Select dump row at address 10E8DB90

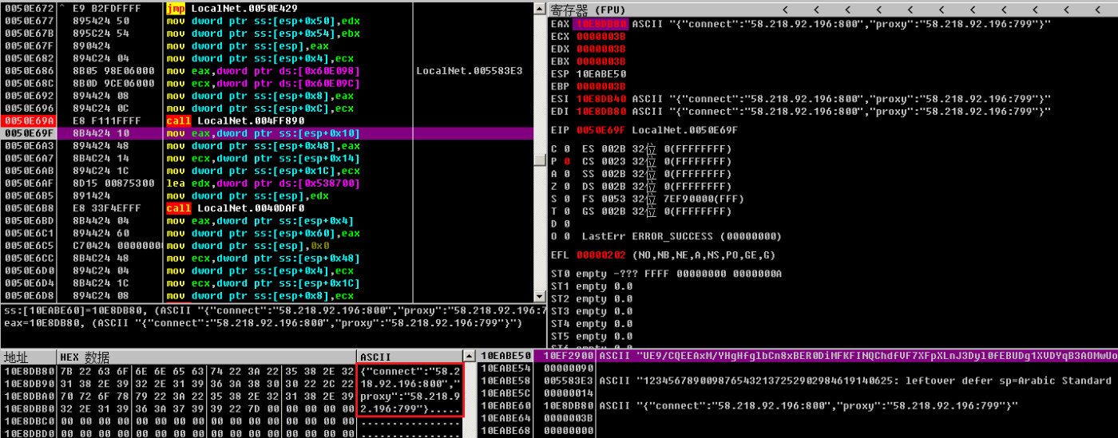232,384
